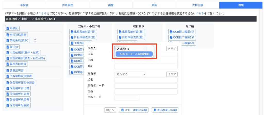Click the PDF icon on 譲渡証明書

(7, 70)
